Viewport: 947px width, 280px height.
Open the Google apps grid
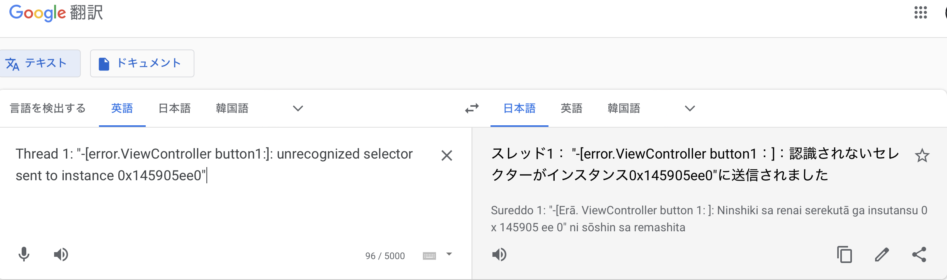(921, 13)
